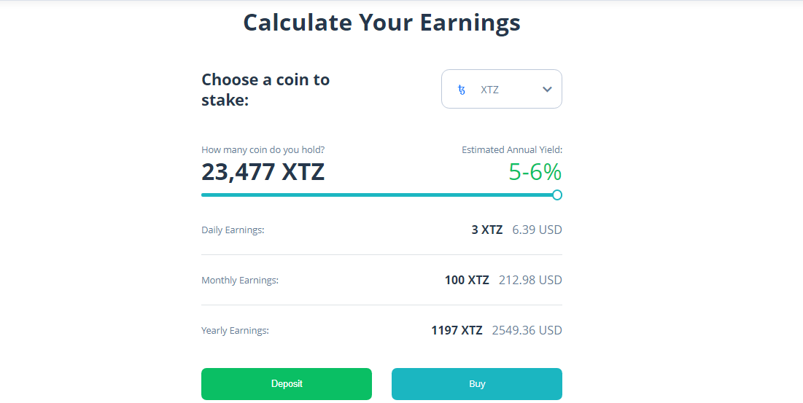Click the 2549.36 USD yearly value
Screen dimensions: 803x403
[x=527, y=330]
